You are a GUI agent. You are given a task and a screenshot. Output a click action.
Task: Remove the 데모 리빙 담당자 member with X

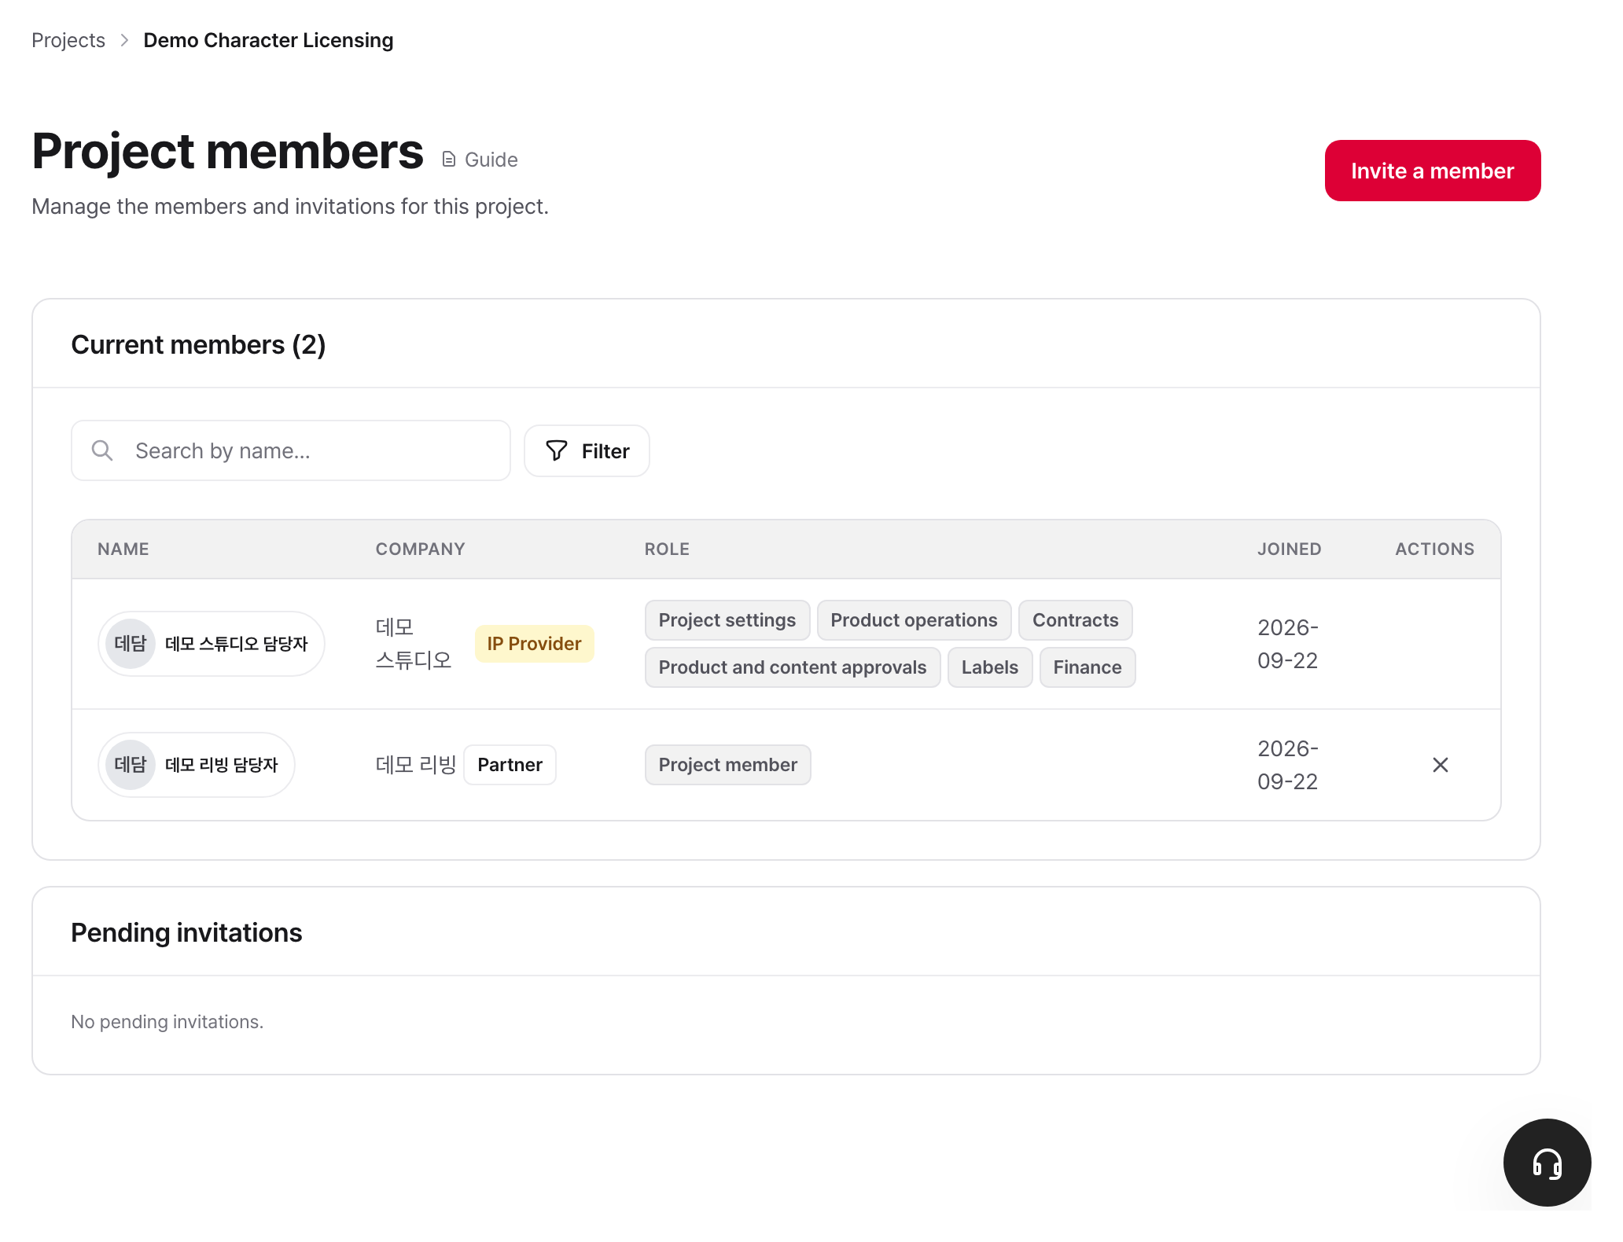point(1440,765)
